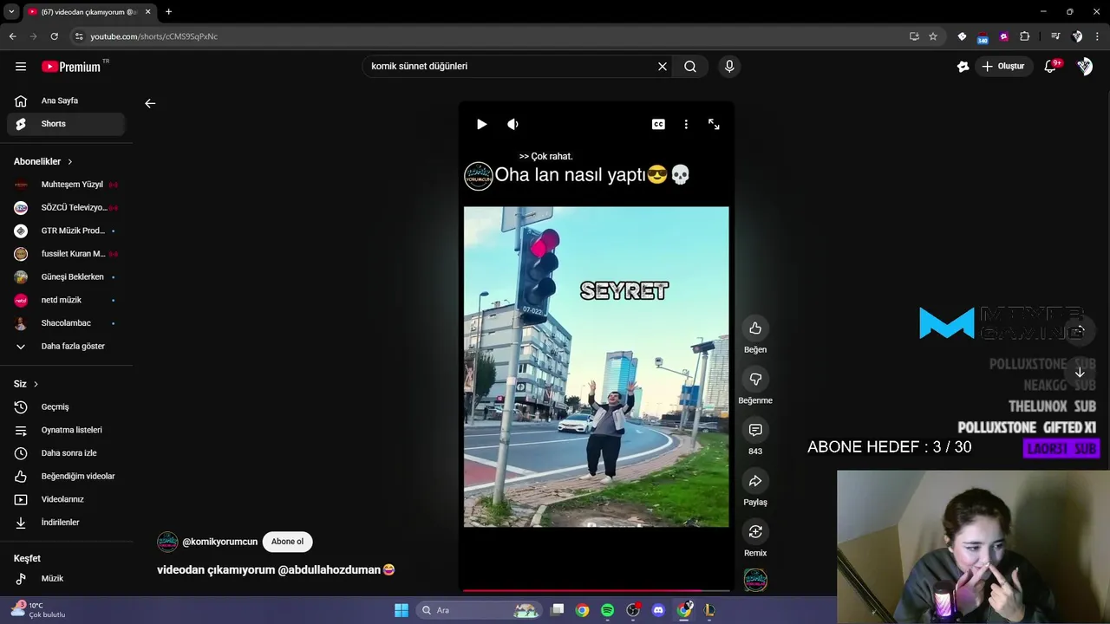Viewport: 1110px width, 624px height.
Task: Open İndirilenler downloads
Action: 66,523
